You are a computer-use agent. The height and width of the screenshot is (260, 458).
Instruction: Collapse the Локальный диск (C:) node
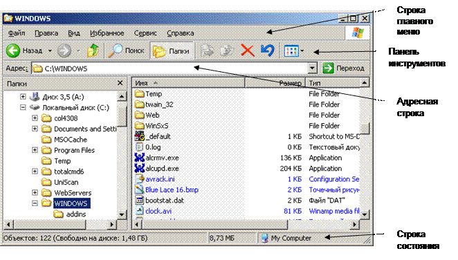[23, 107]
